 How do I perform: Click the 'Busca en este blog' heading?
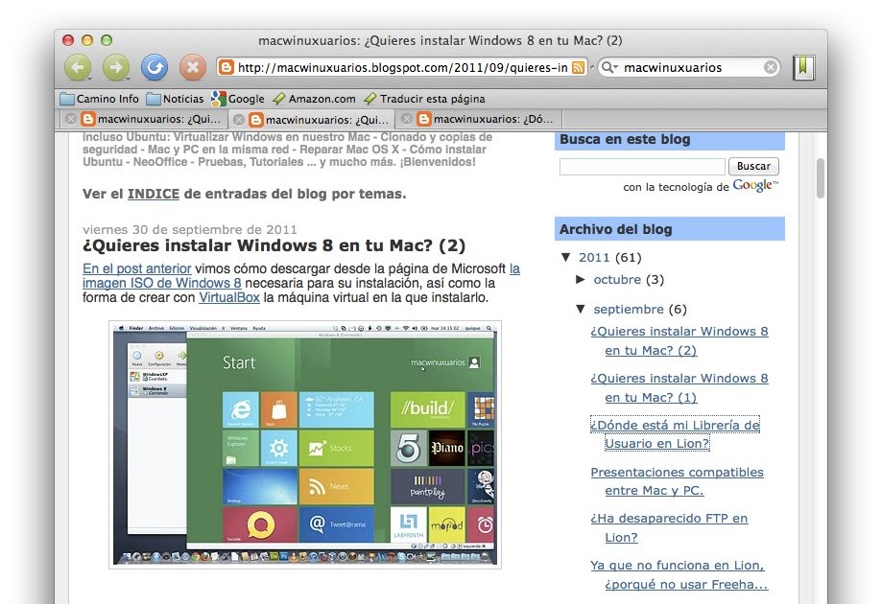tap(625, 139)
